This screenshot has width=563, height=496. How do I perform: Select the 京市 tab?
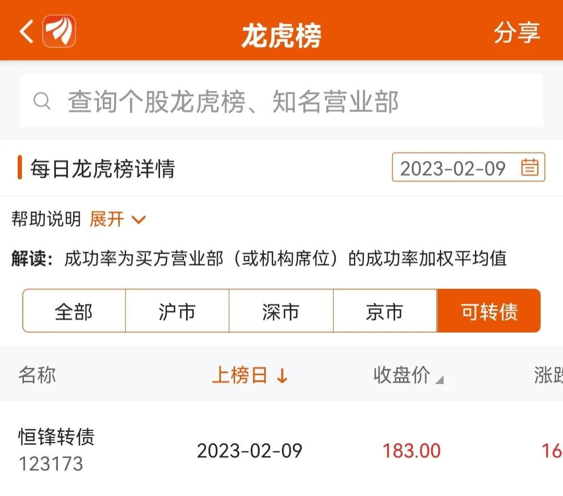coord(385,311)
